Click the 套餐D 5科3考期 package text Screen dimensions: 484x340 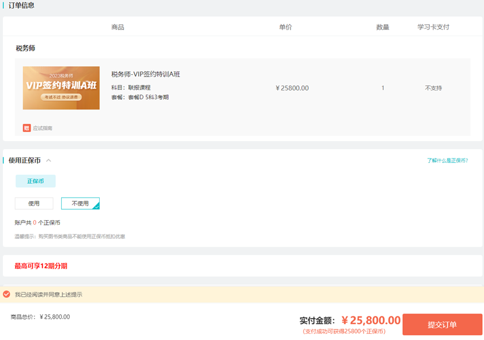[140, 97]
